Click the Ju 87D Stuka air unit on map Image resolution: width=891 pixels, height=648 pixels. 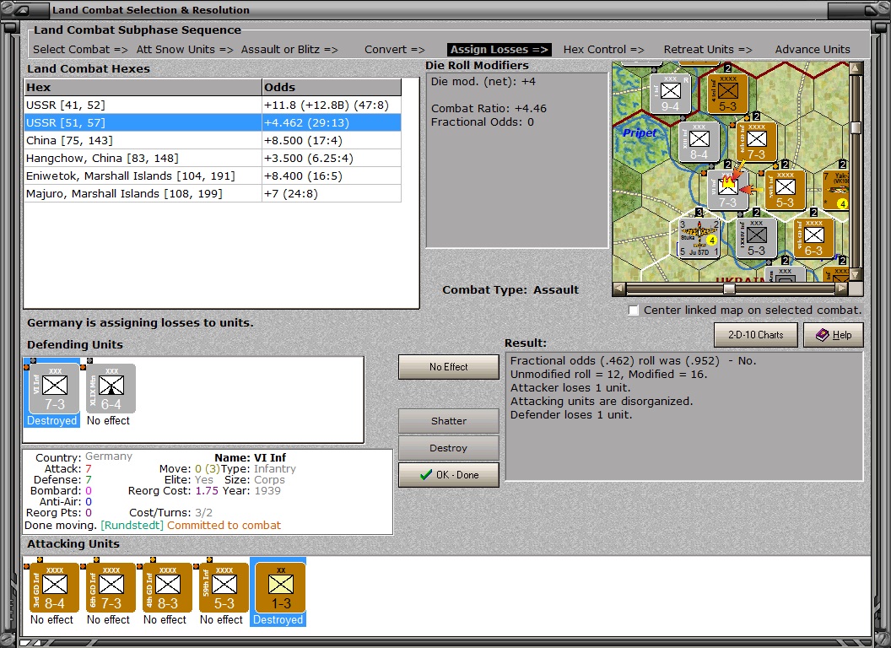tap(699, 238)
